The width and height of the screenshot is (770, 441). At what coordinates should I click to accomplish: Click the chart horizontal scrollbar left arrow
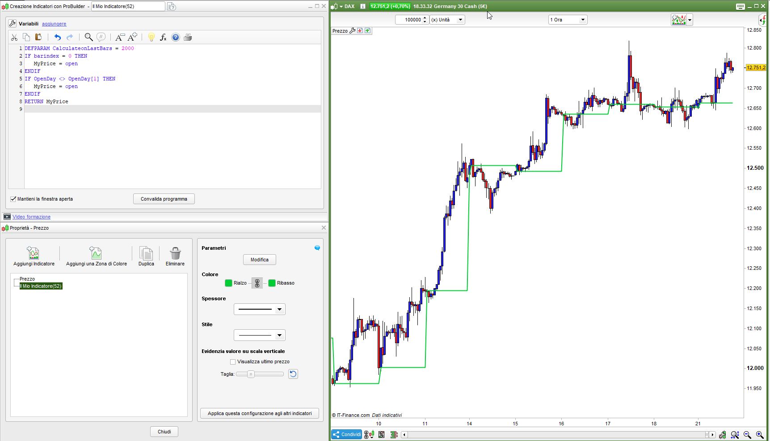coord(404,435)
